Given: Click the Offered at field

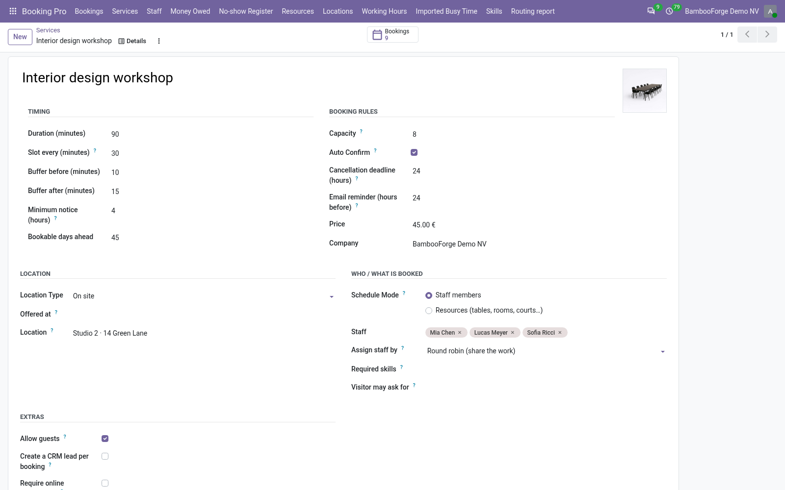Looking at the screenshot, I should point(204,314).
